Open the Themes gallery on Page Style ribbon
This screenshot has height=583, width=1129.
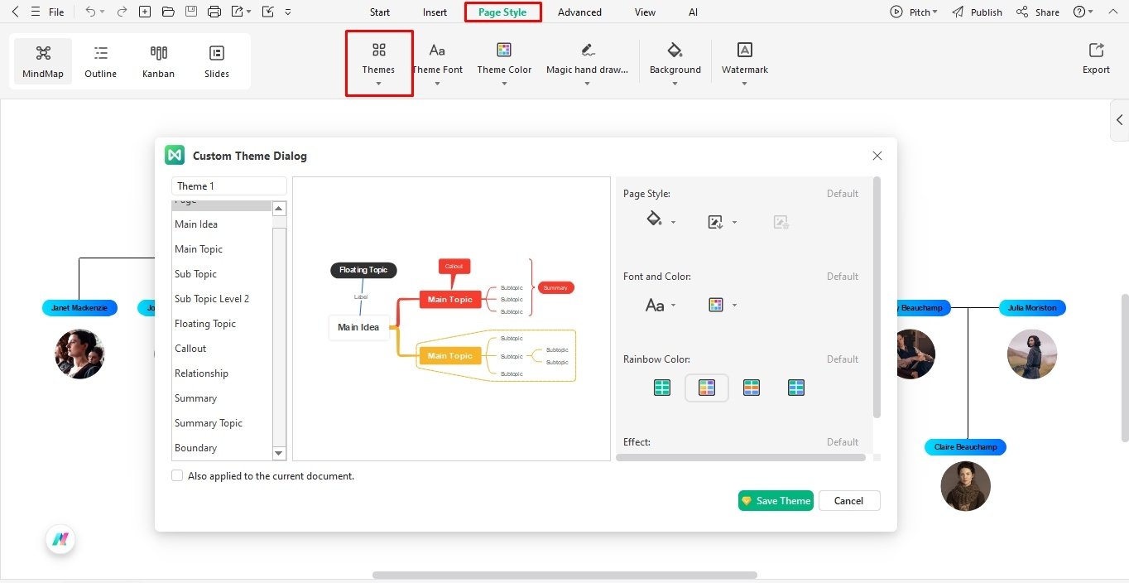(378, 60)
